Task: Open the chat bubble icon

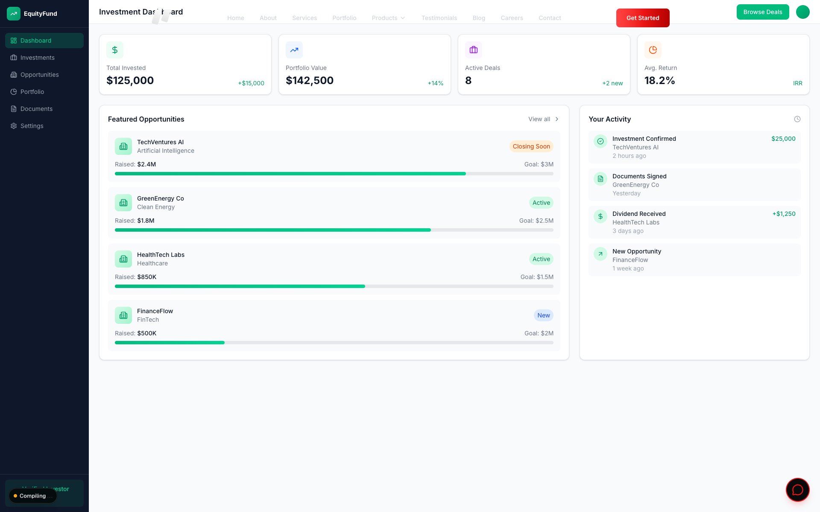Action: 797,490
